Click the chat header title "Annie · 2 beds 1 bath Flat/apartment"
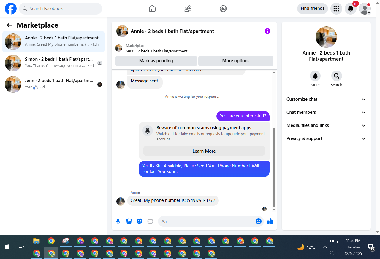The image size is (380, 259). [172, 31]
